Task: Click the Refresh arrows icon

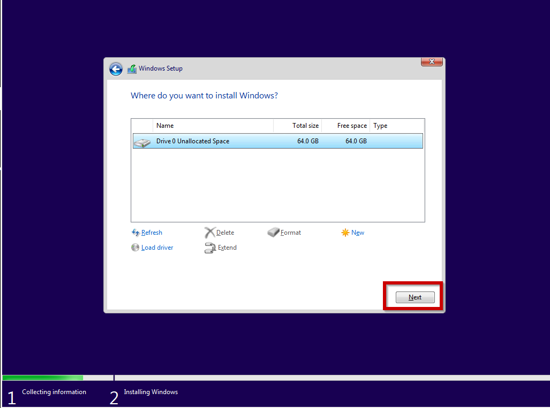Action: click(135, 233)
